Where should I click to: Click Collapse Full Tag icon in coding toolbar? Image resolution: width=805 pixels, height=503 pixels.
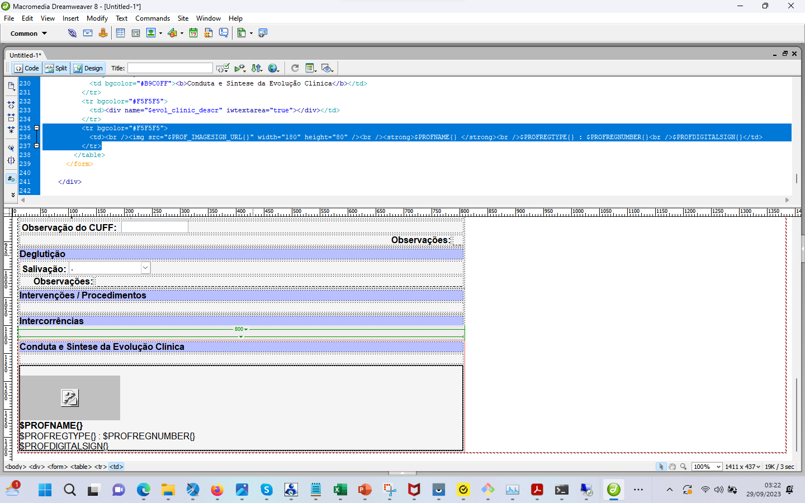pos(11,105)
